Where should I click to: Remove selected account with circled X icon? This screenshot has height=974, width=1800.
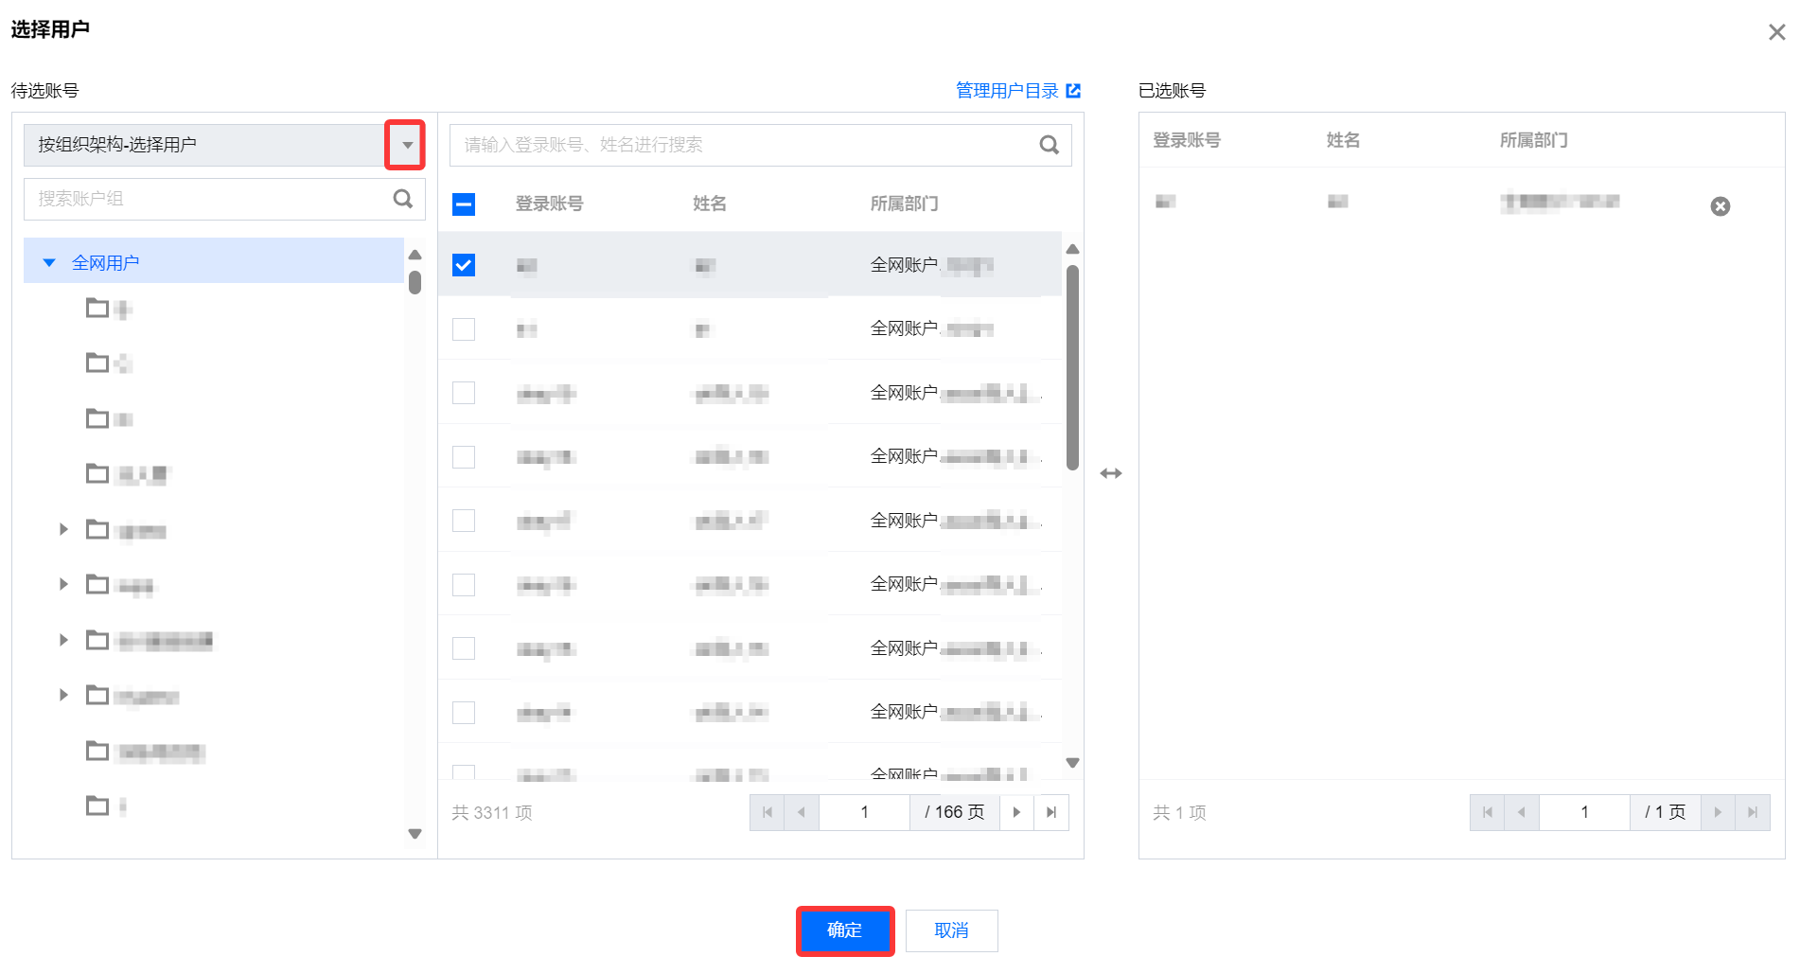coord(1720,206)
